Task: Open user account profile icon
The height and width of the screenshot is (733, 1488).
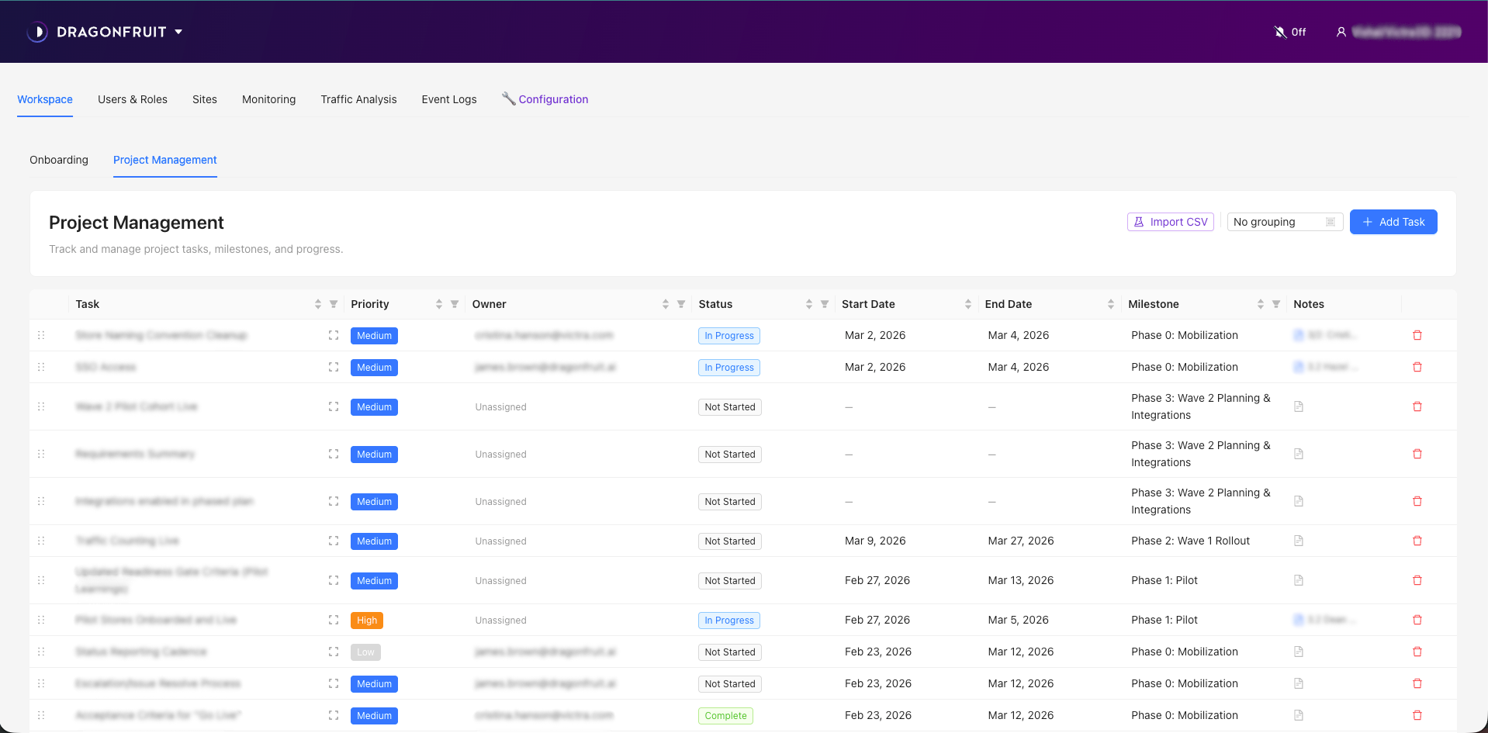Action: tap(1341, 32)
